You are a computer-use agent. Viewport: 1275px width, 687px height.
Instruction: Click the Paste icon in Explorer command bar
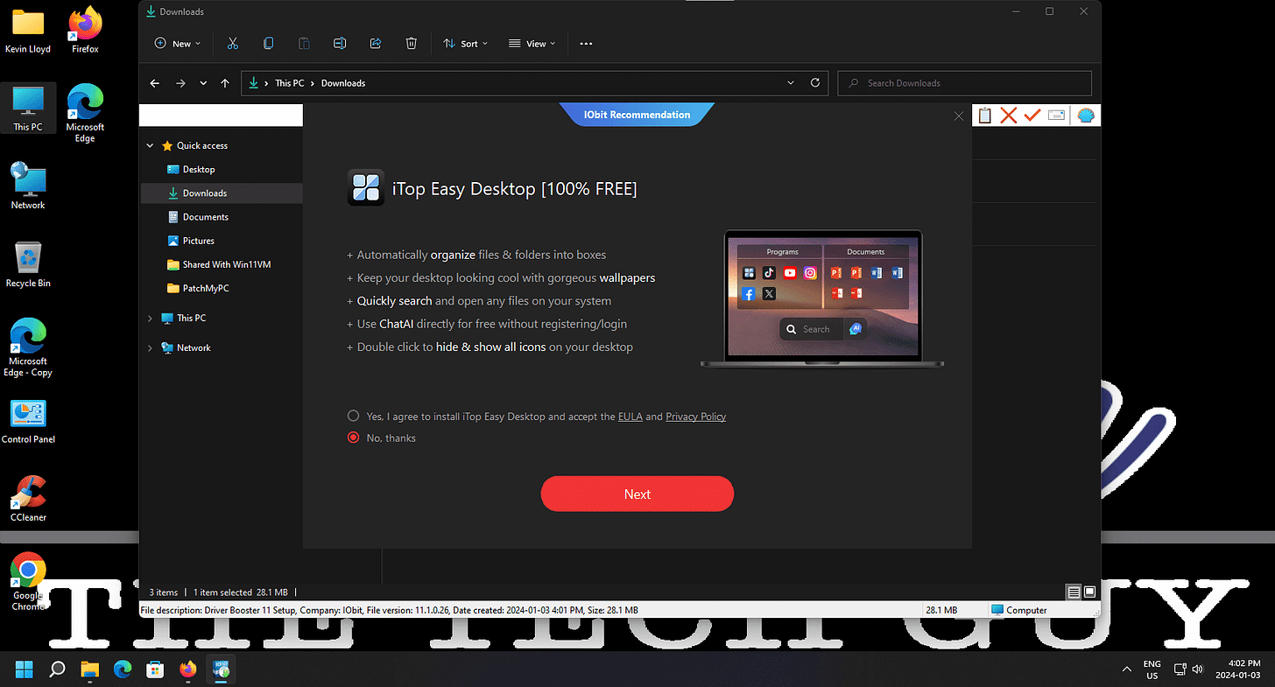[304, 44]
